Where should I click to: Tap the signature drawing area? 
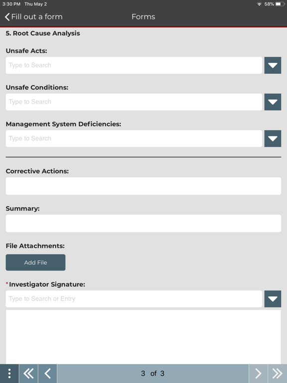click(143, 337)
